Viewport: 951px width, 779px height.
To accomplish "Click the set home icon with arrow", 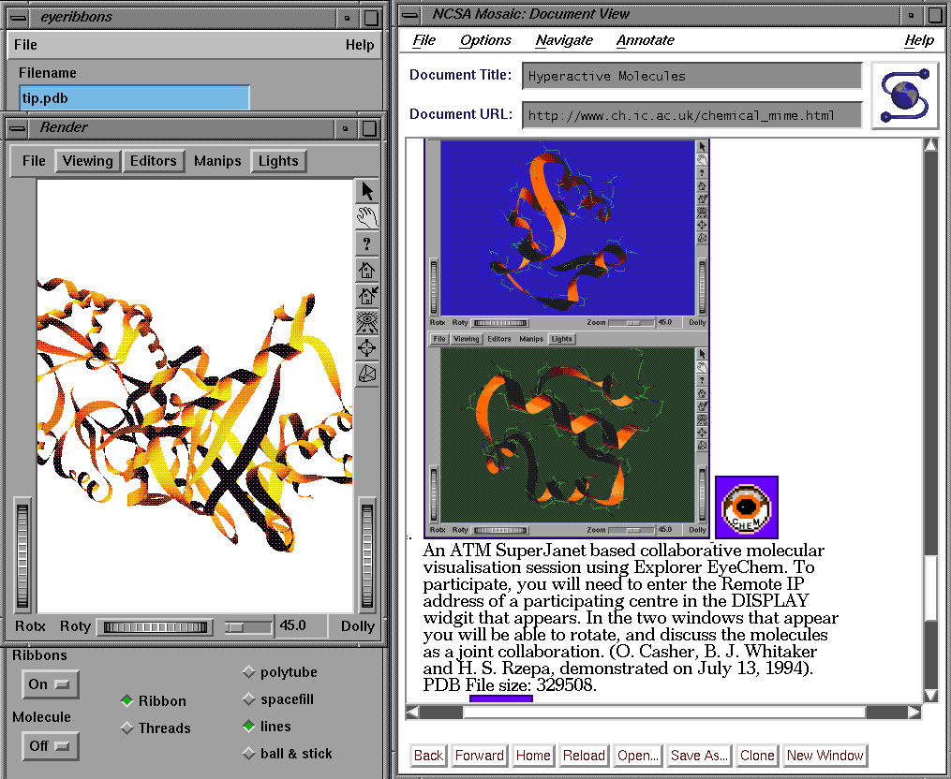I will click(367, 296).
